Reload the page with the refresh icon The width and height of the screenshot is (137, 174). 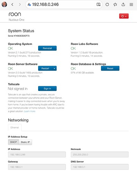(107, 5)
